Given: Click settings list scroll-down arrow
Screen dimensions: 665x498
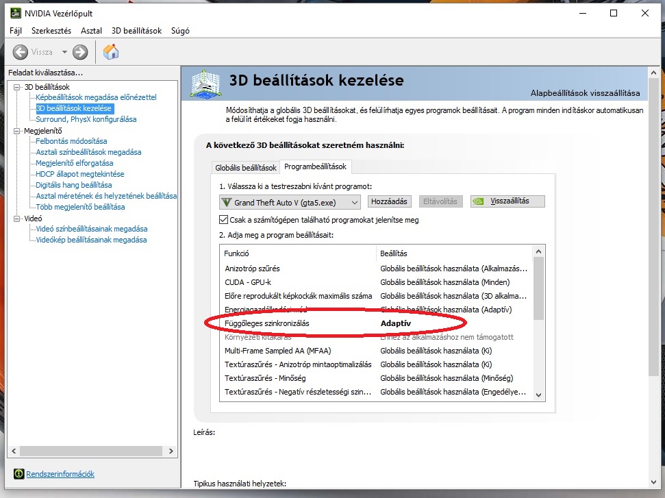Looking at the screenshot, I should click(538, 395).
